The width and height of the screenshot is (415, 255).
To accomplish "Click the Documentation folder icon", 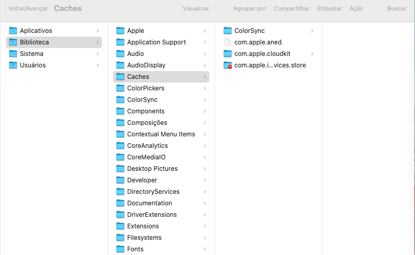I will [x=120, y=203].
